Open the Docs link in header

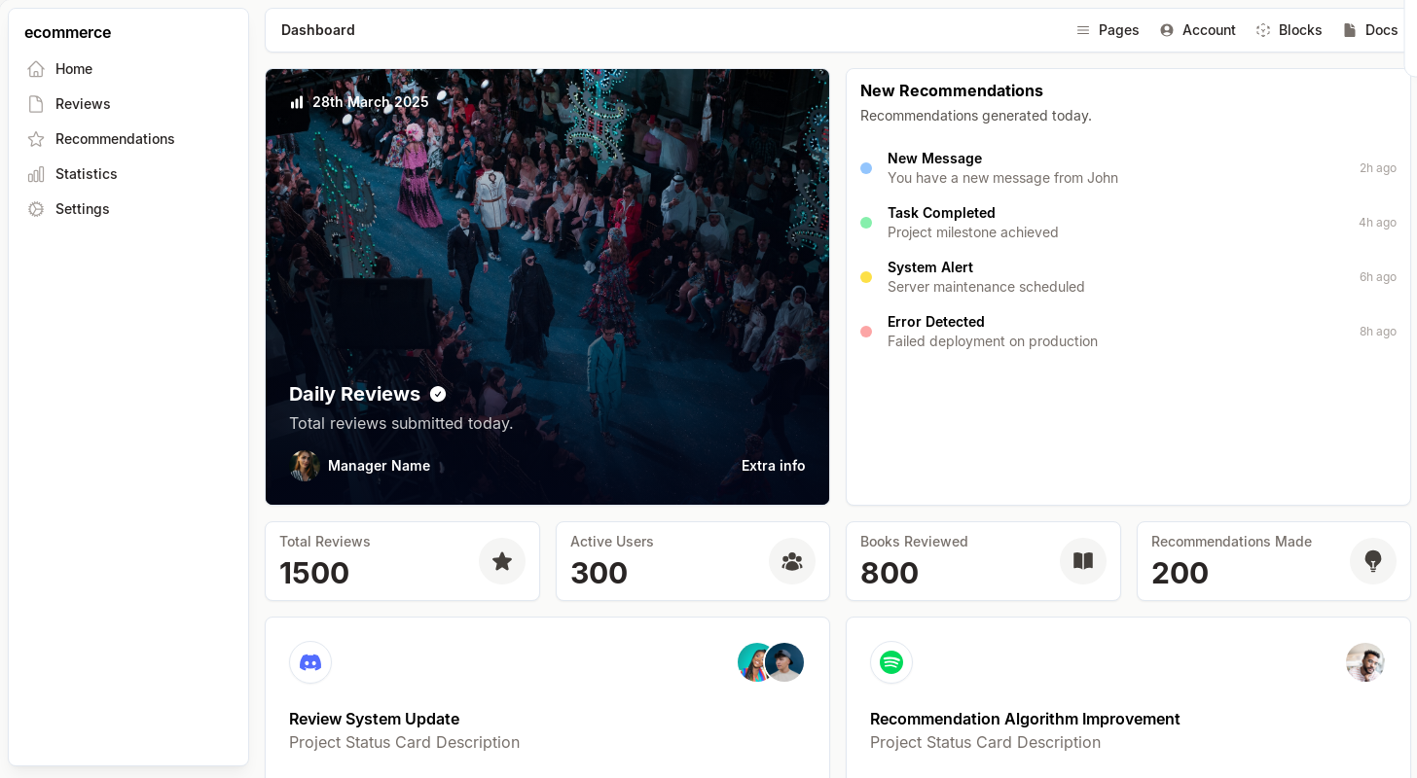coord(1370,30)
